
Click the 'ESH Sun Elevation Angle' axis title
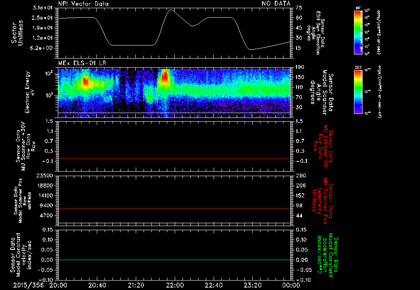[x=315, y=33]
